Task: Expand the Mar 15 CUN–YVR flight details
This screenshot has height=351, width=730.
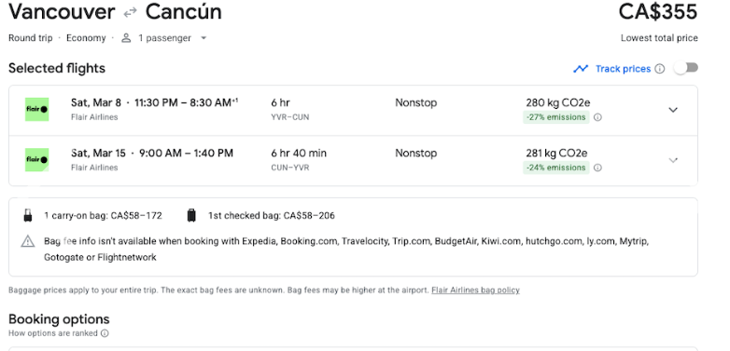Action: click(x=673, y=161)
